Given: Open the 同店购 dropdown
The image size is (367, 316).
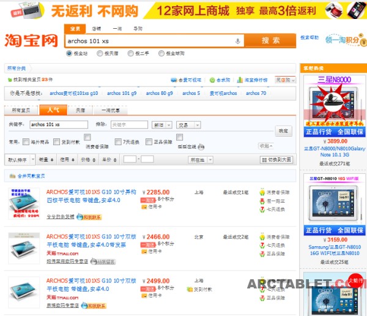Looking at the screenshot, I should pos(286,80).
